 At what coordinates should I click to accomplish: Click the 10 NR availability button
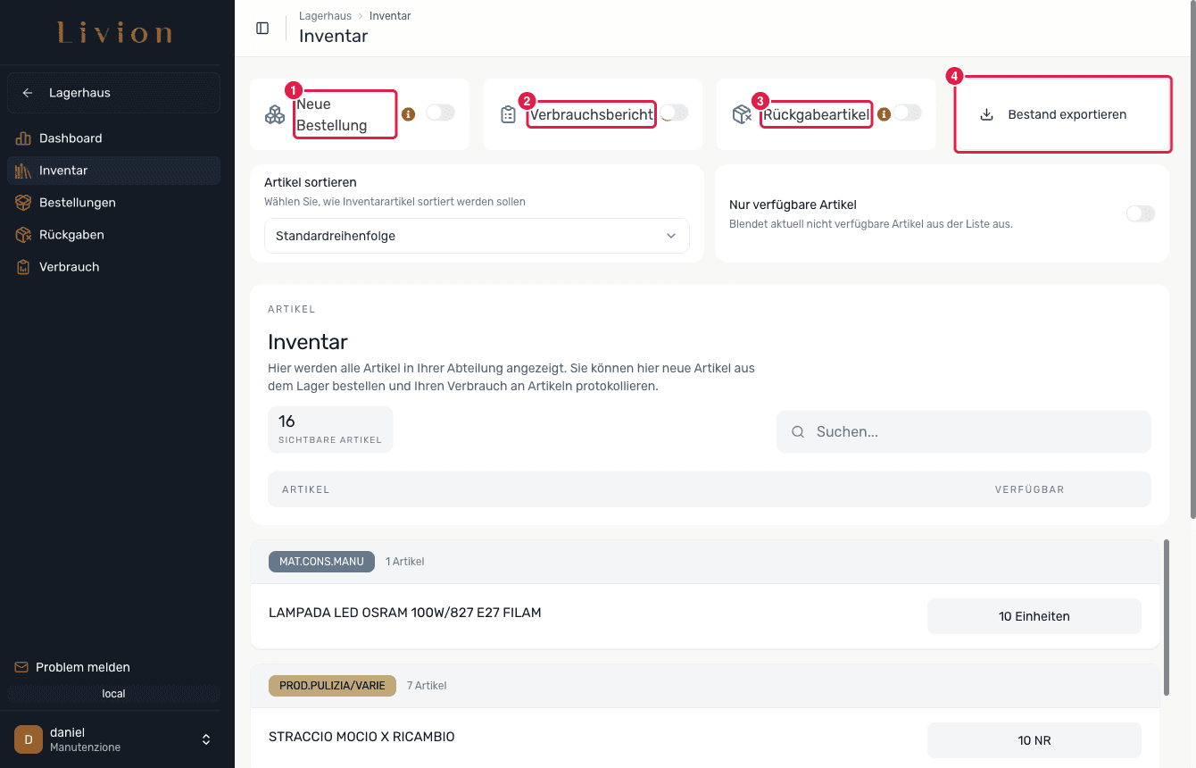(1034, 740)
